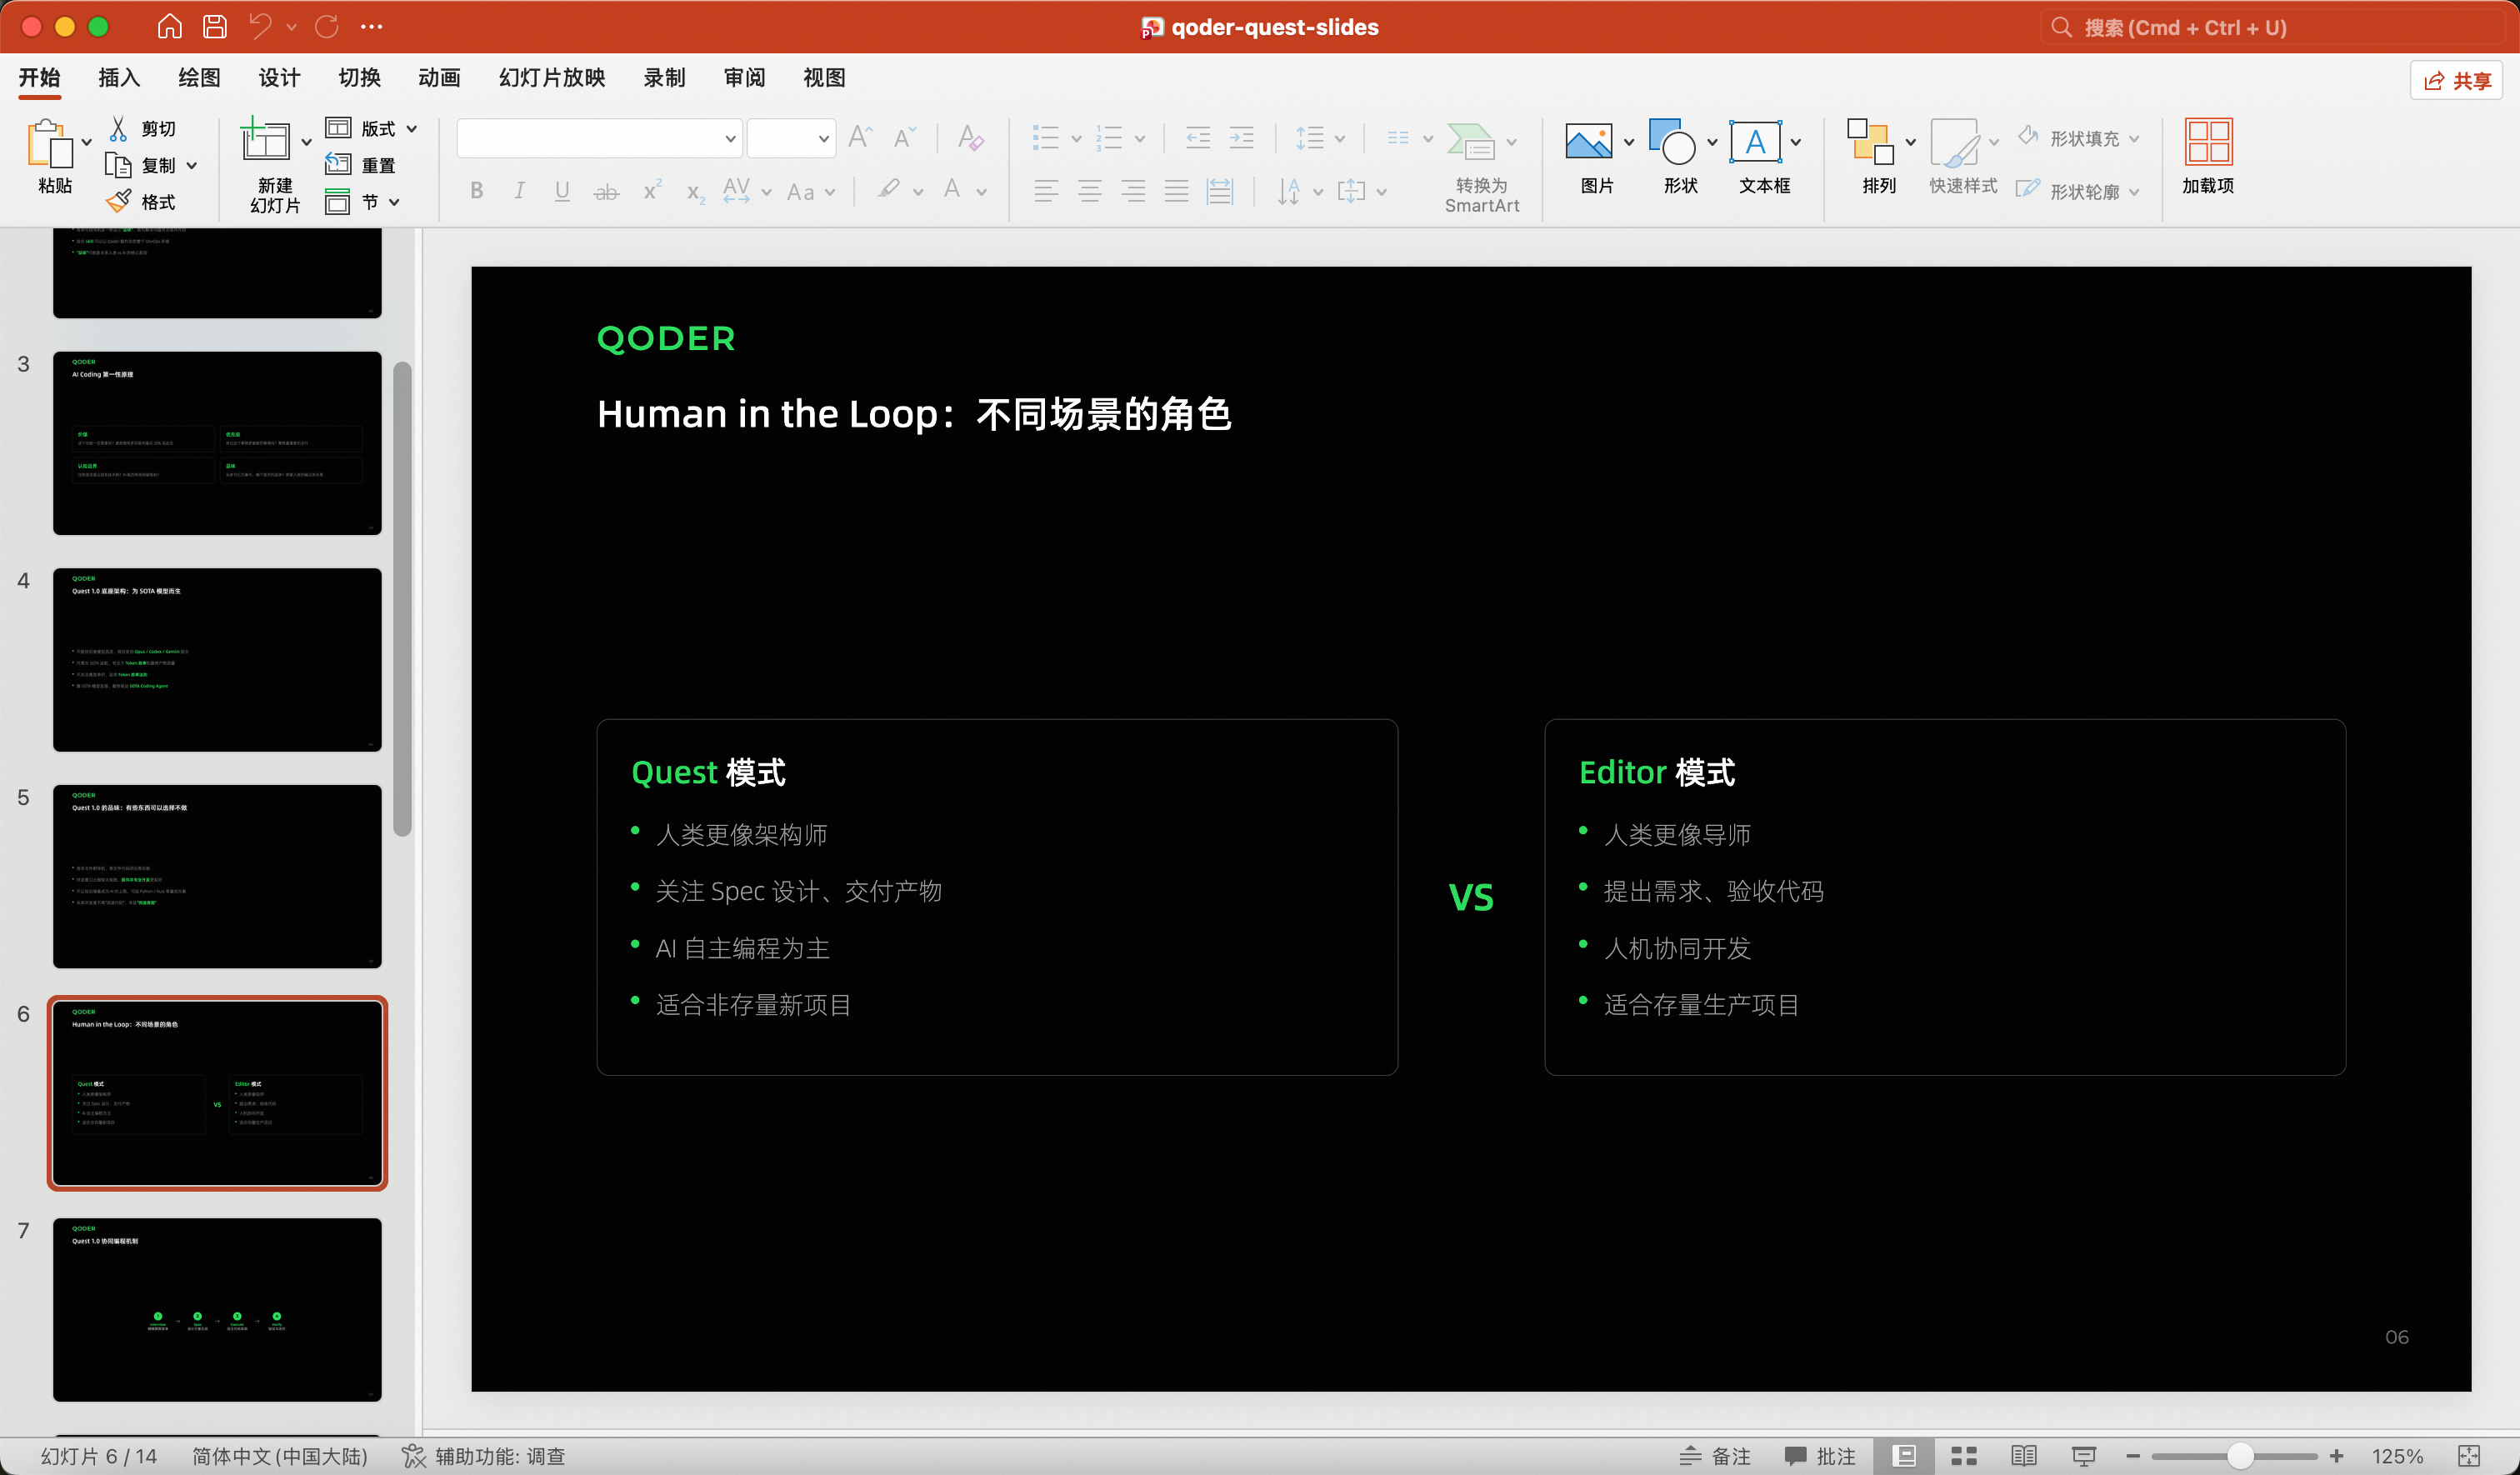Click the Share (共享) button
The width and height of the screenshot is (2520, 1475).
click(2456, 80)
